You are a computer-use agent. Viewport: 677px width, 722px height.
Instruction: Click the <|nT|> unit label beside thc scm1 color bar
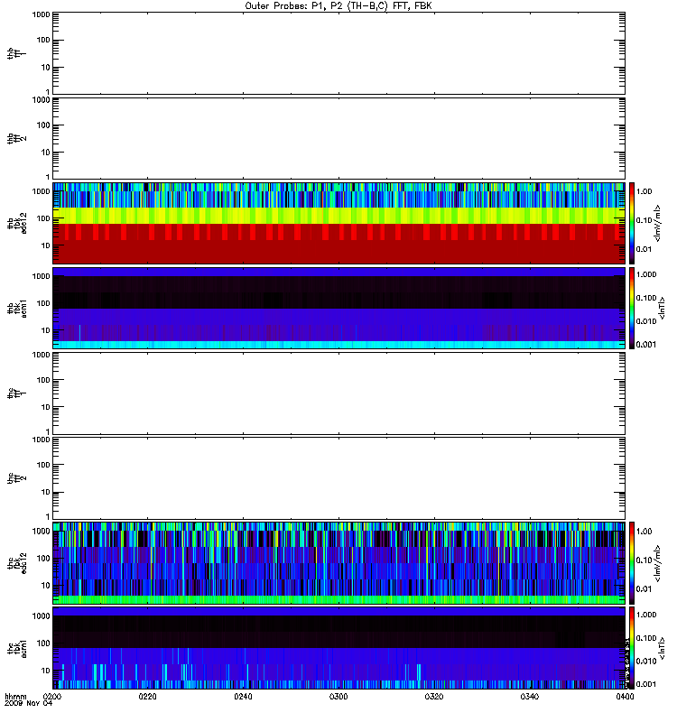pos(663,648)
